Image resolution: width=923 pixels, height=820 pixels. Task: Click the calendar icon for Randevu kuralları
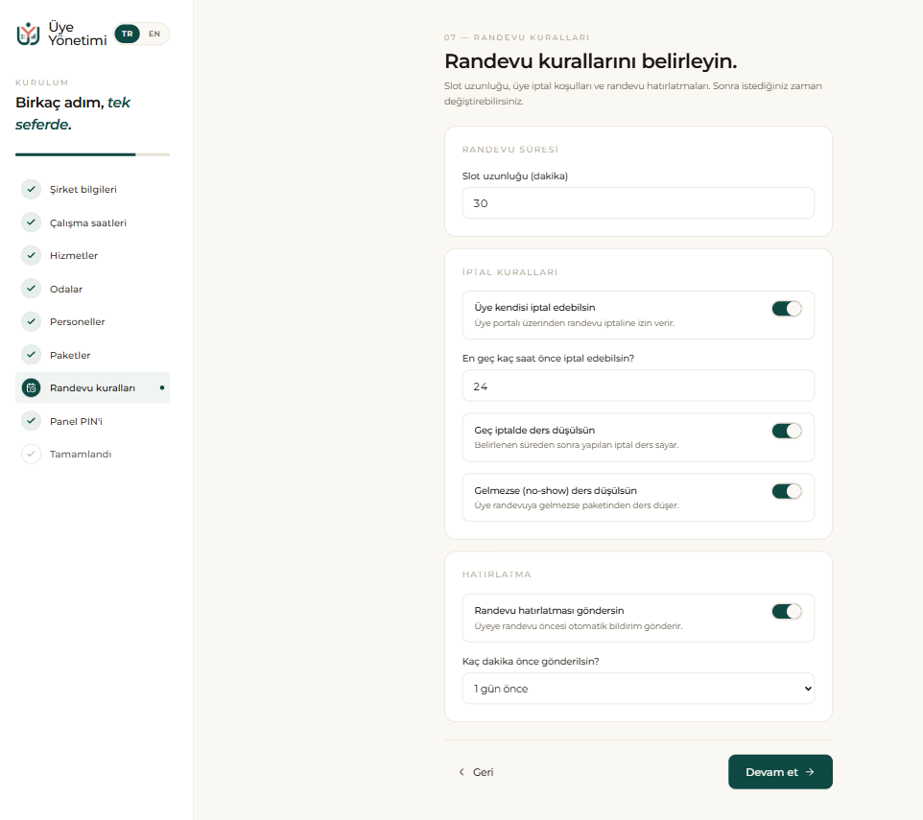[x=32, y=387]
